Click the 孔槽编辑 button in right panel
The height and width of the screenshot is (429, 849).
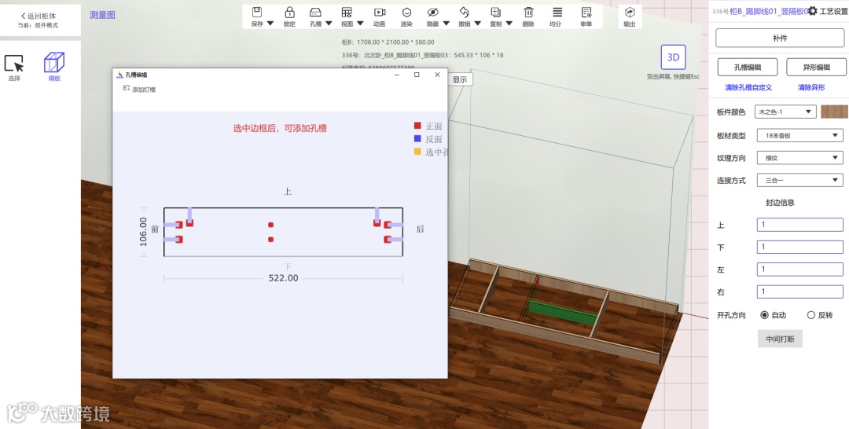tap(748, 67)
